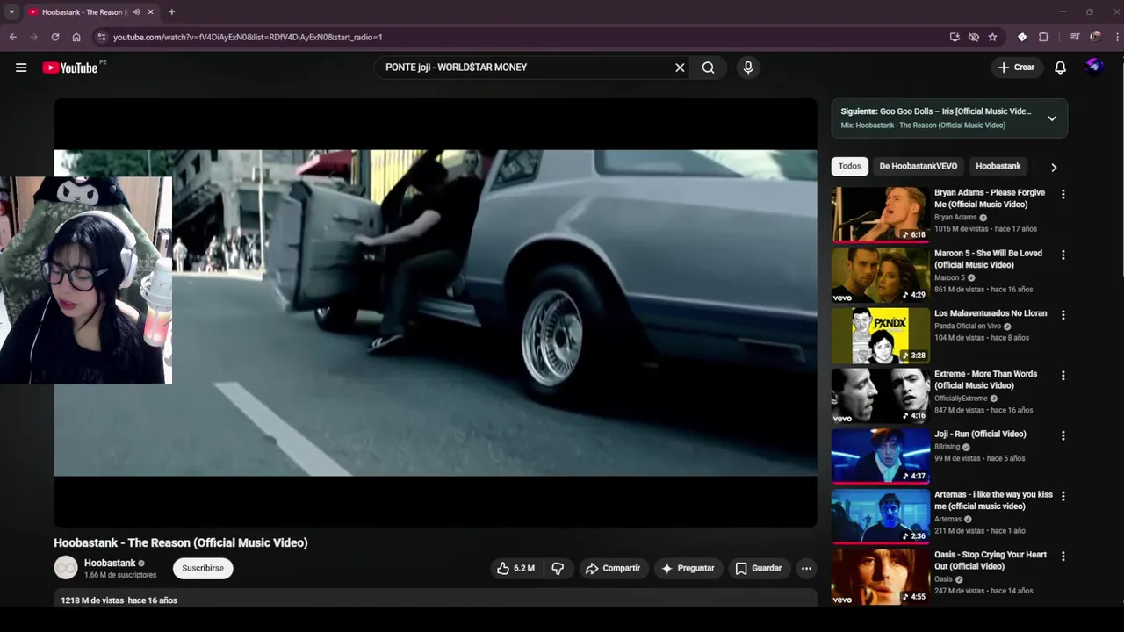Reload the page
Image resolution: width=1124 pixels, height=632 pixels.
pyautogui.click(x=55, y=37)
